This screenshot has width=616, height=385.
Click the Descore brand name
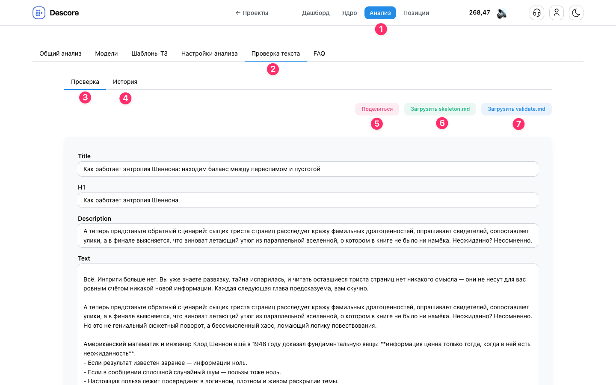(64, 13)
